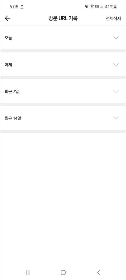Image resolution: width=126 pixels, height=280 pixels.
Task: Expand the 어제 section chevron
Action: coord(116,65)
